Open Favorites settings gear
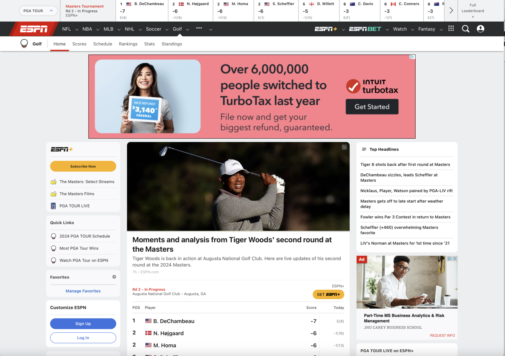The image size is (505, 356). [114, 277]
